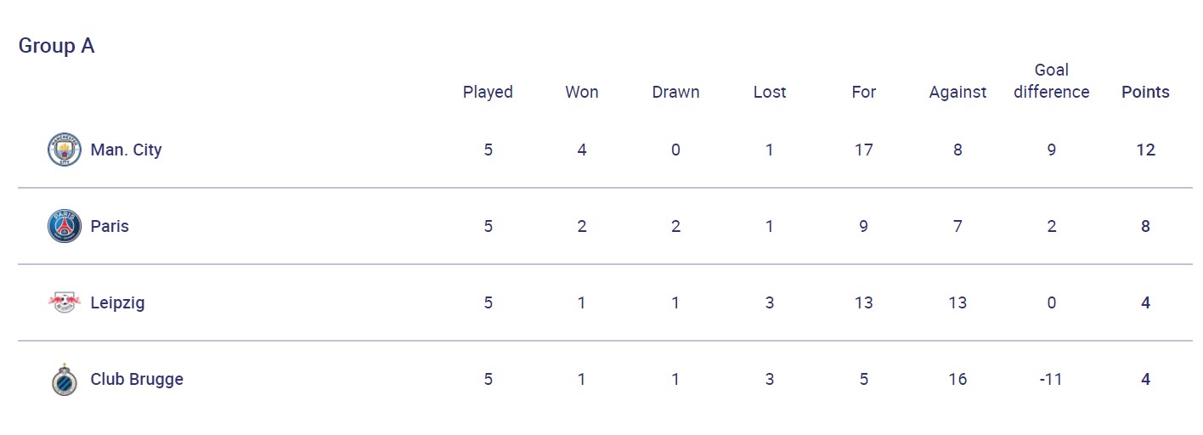Click the Leipzig red bull logo
The height and width of the screenshot is (435, 1203).
[x=64, y=302]
